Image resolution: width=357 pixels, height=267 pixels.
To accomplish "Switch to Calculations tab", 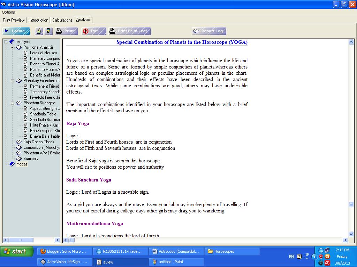I will (x=62, y=20).
